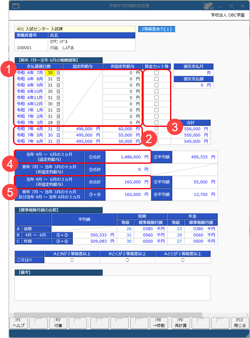250x338 pixels.
Task: Click the left arrow of horizontal scrollbar
Action: tap(11, 315)
